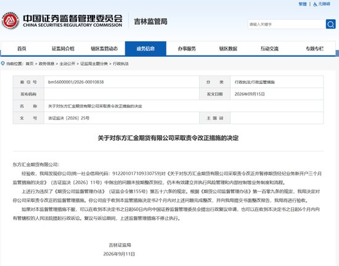Switch to traditional Chinese via 繁體

[303, 4]
